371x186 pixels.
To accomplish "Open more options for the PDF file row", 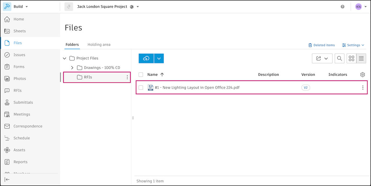I will 363,88.
